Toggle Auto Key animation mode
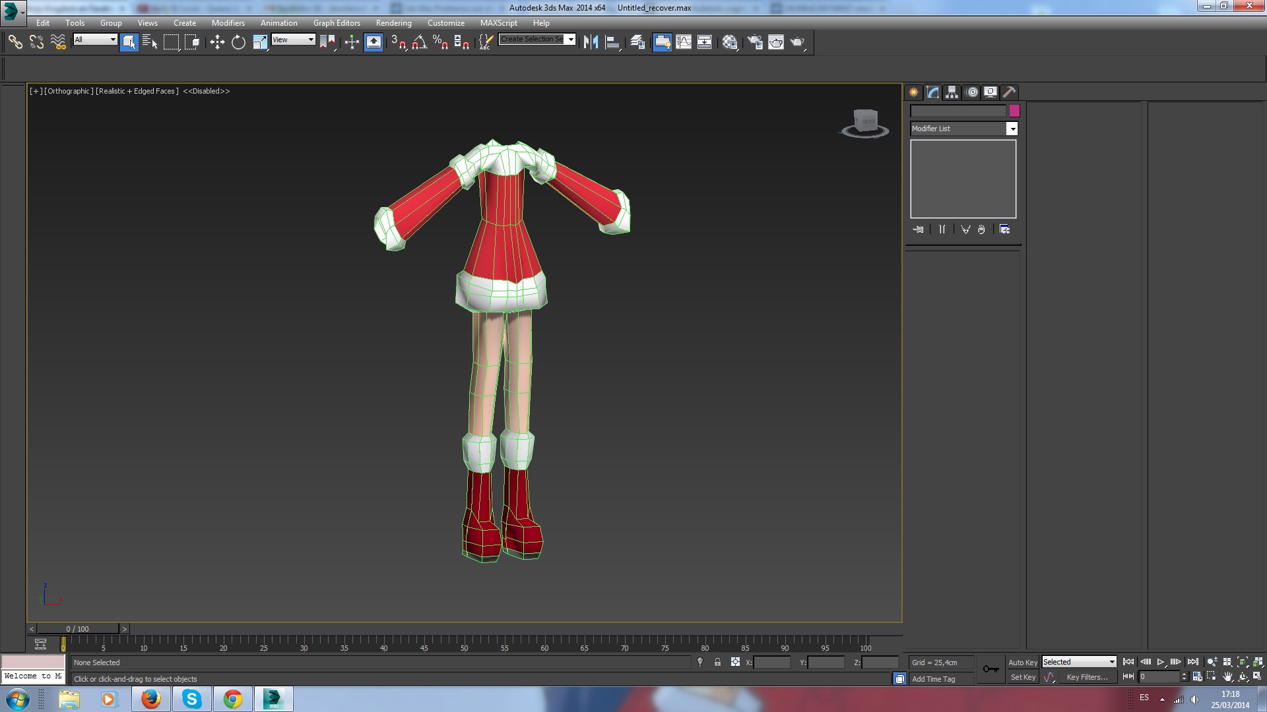The image size is (1267, 712). [1022, 663]
